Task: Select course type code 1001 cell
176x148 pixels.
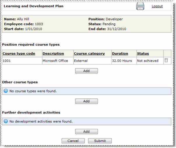Action: point(22,61)
